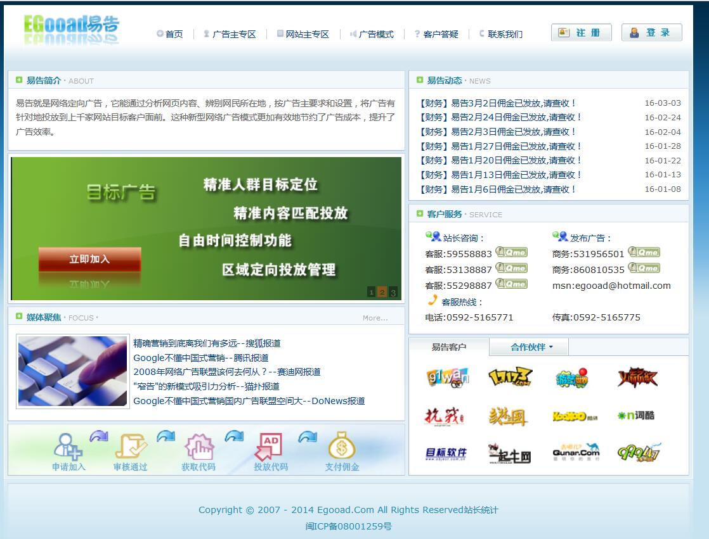Click the 获取代码 get code icon

tap(198, 446)
